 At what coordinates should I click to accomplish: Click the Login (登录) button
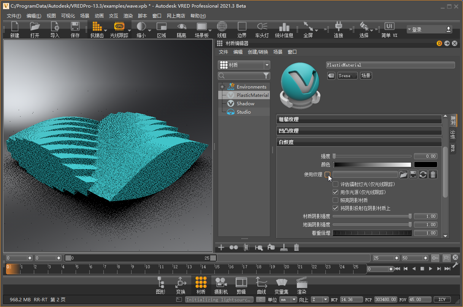[x=429, y=29]
